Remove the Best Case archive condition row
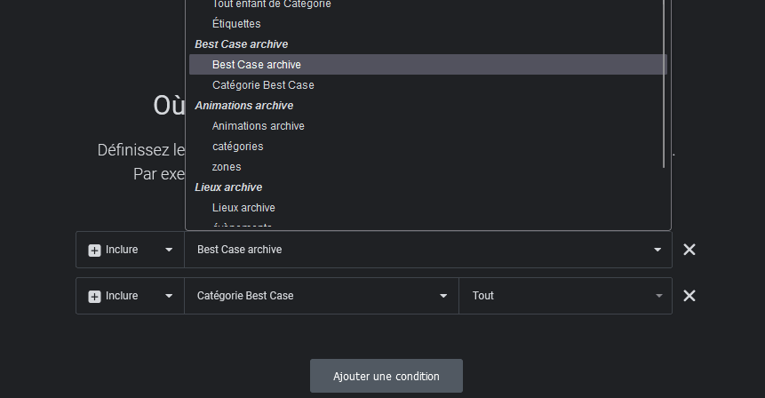This screenshot has height=398, width=765. tap(689, 250)
